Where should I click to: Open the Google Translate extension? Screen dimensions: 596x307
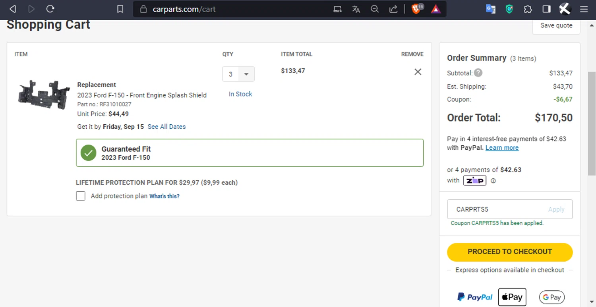point(491,9)
